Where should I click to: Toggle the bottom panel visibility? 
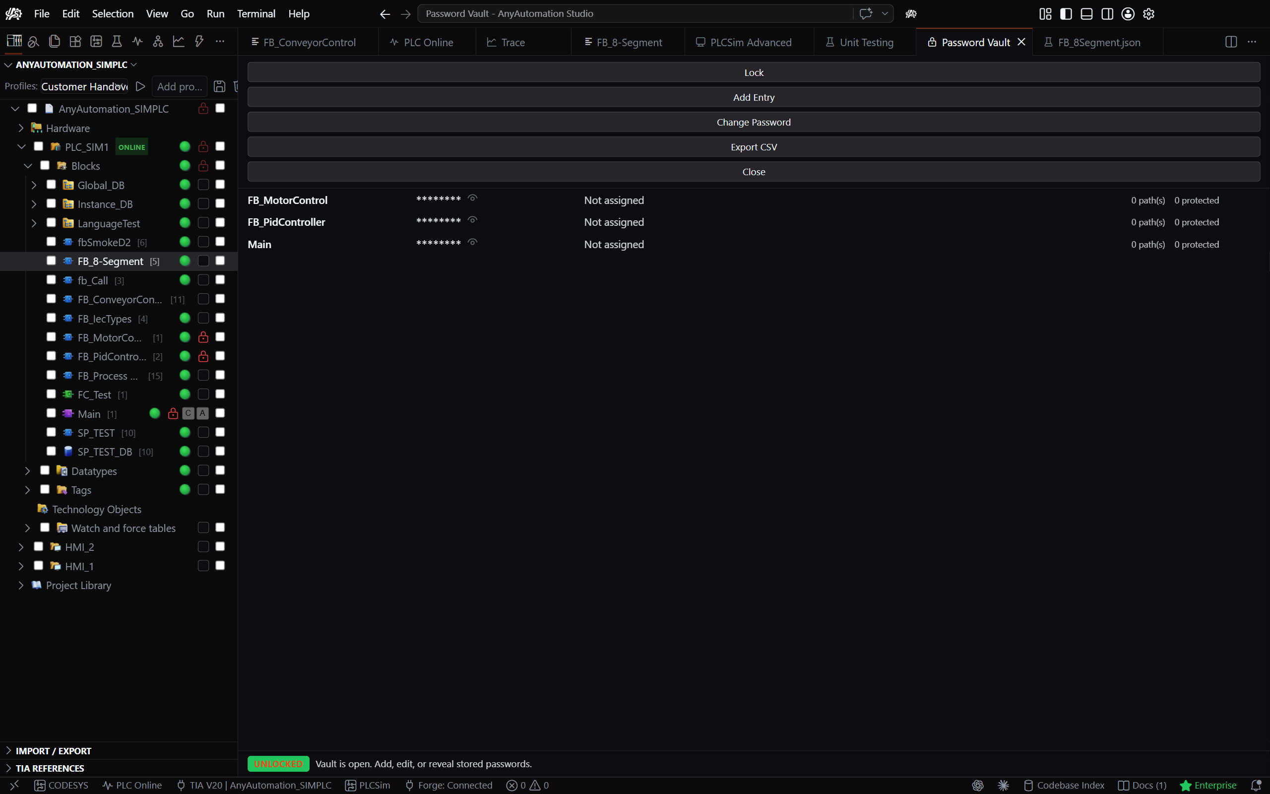(x=1087, y=14)
